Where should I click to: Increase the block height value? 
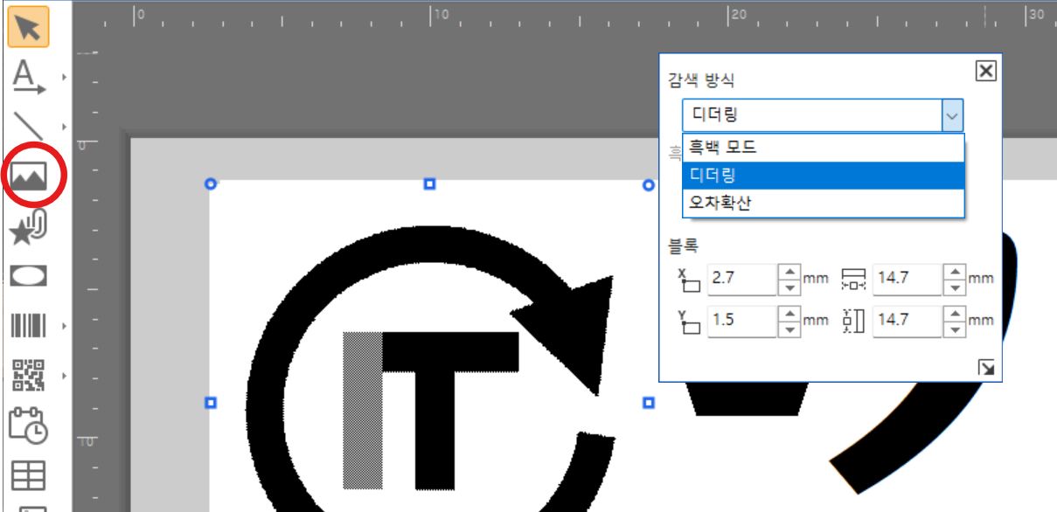point(955,312)
